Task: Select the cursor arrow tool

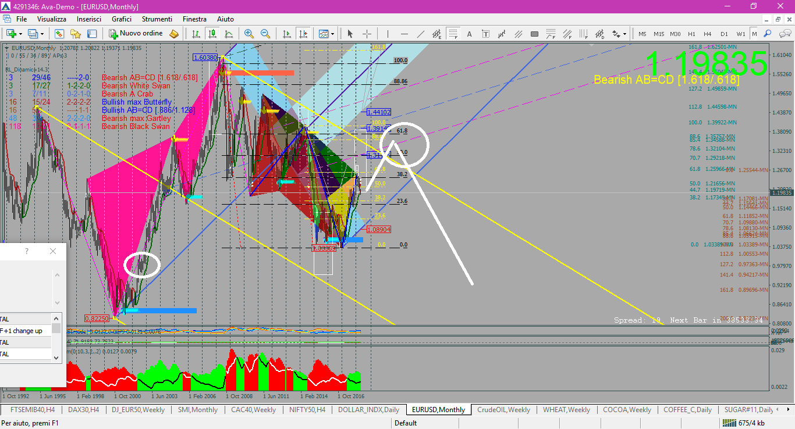Action: [350, 34]
